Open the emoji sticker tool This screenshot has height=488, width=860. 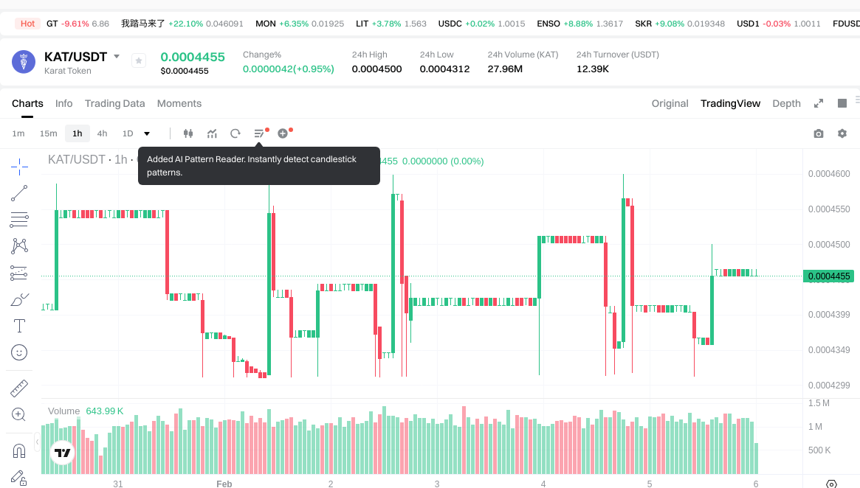point(19,352)
